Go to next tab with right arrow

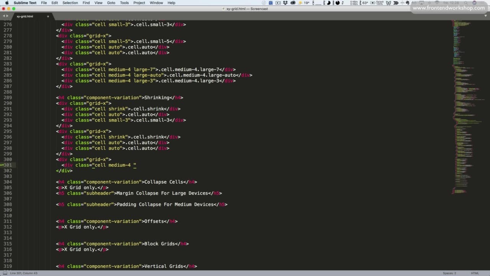7,16
